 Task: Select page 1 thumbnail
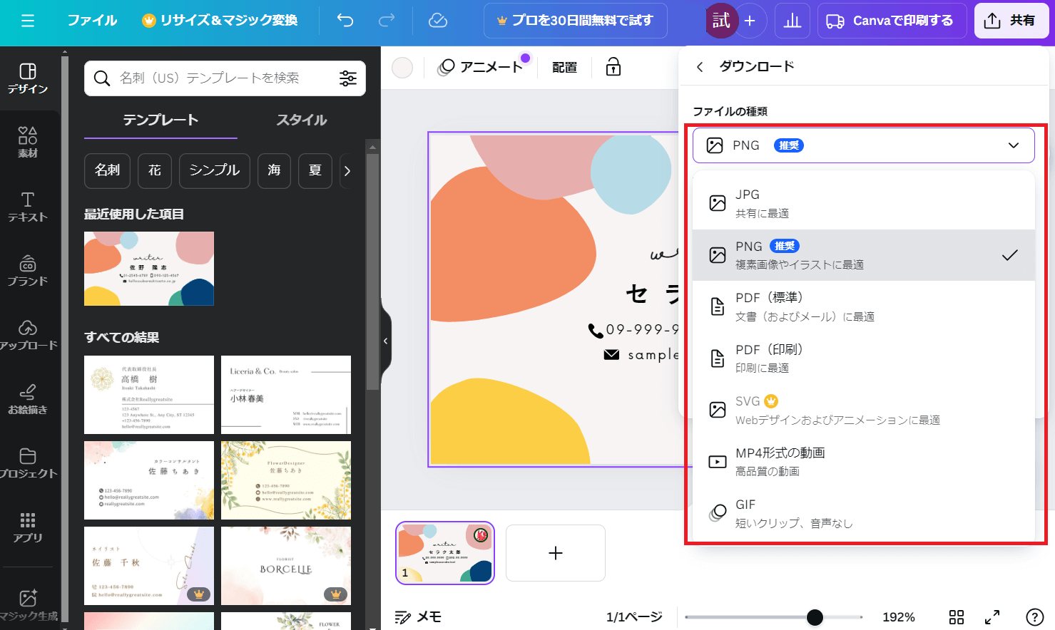coord(445,553)
